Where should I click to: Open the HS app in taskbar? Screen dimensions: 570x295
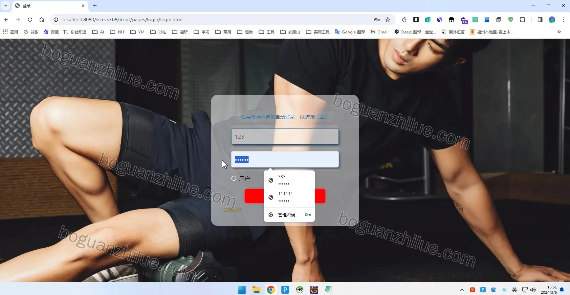[299, 290]
